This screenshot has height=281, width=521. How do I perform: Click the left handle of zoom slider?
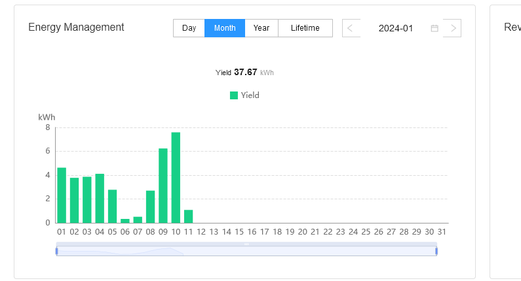(x=56, y=251)
